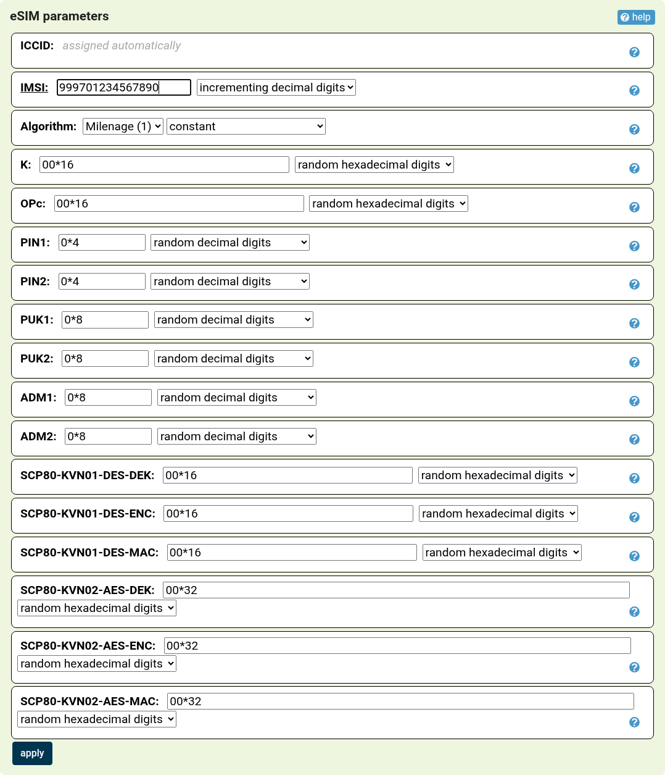Viewport: 665px width, 775px height.
Task: Click the apply button
Action: click(x=32, y=753)
